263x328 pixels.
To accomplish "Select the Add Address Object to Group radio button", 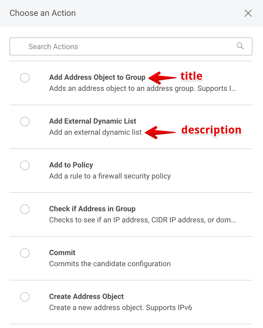I will [25, 78].
